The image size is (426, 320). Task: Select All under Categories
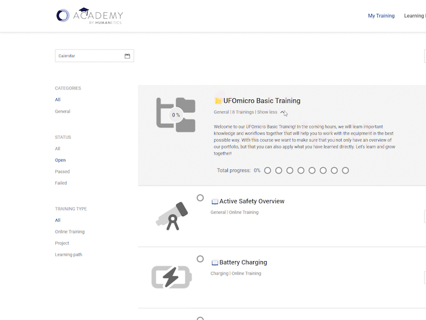click(x=58, y=99)
